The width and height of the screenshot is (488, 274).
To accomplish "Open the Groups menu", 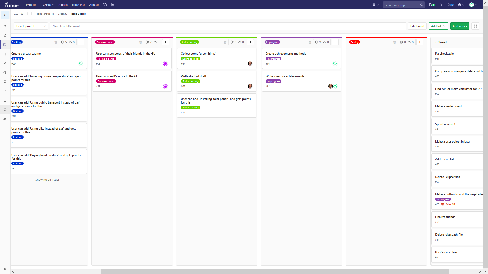I will [x=48, y=5].
